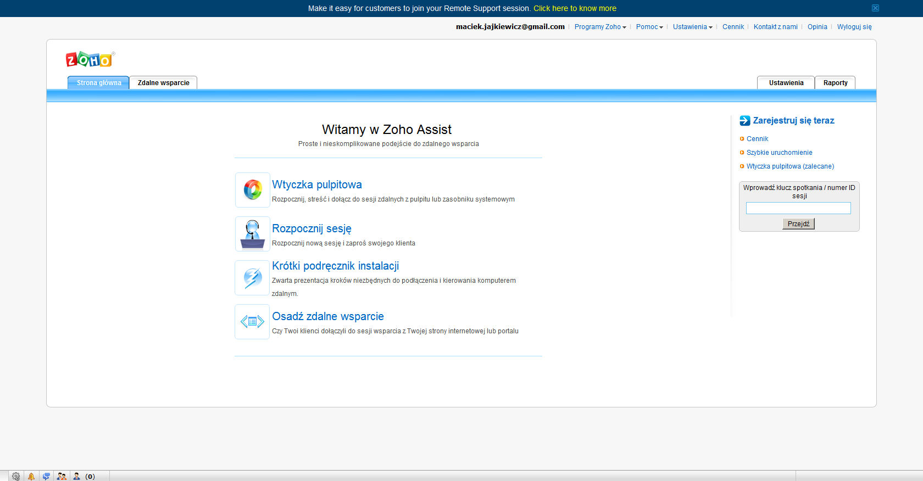
Task: Open the Raporty tab
Action: [x=835, y=83]
